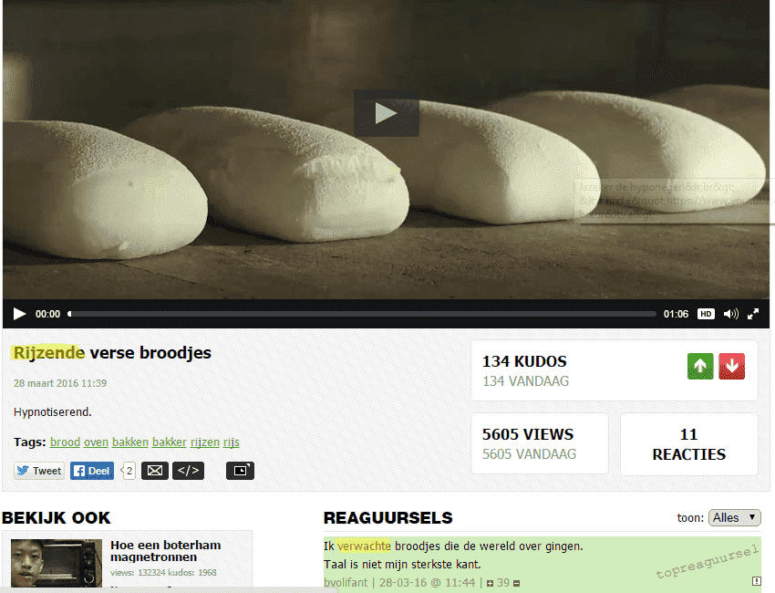This screenshot has height=593, width=775.
Task: Click the 'brood' tag link
Action: (x=65, y=442)
